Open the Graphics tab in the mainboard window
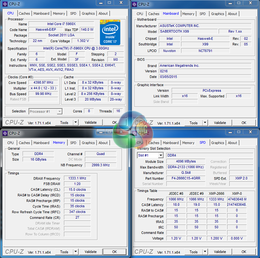Viewport: 260px width, 258px height. pyautogui.click(x=217, y=14)
